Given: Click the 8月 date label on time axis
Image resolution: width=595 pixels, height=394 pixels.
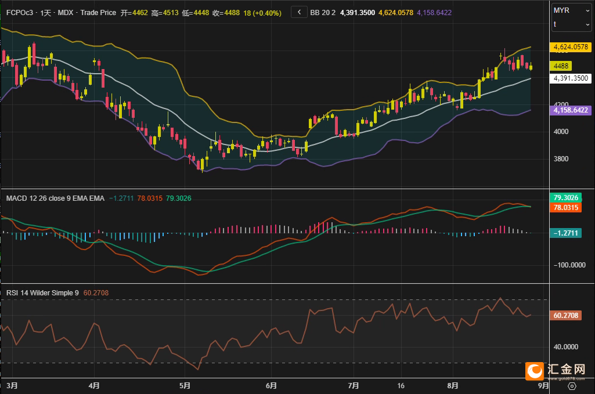Looking at the screenshot, I should [x=453, y=386].
